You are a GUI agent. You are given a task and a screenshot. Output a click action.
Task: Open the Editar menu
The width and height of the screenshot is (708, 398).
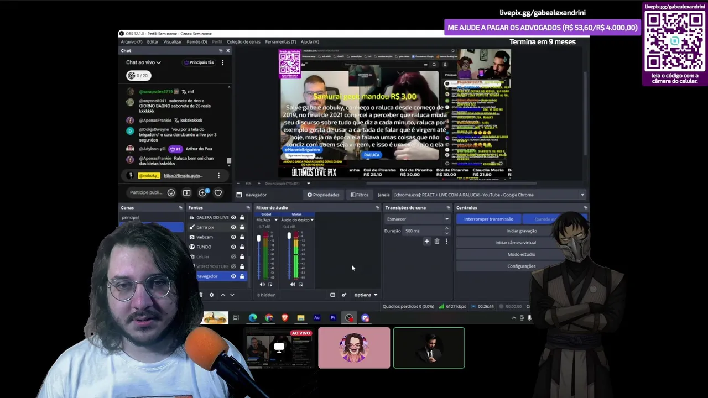tap(153, 41)
